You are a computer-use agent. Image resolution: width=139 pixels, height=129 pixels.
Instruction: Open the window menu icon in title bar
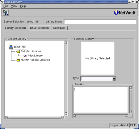click(x=2, y=2)
